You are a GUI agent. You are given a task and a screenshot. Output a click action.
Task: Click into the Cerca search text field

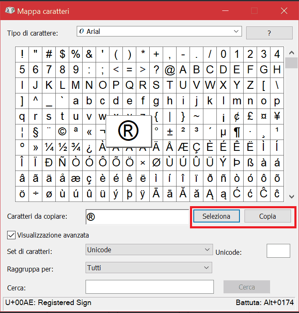click(150, 287)
